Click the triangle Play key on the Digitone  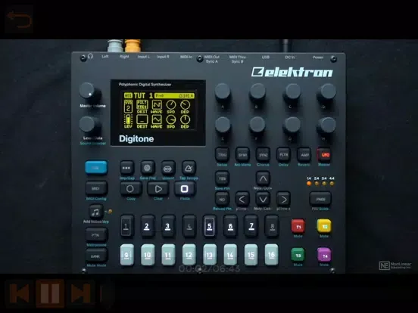point(158,189)
